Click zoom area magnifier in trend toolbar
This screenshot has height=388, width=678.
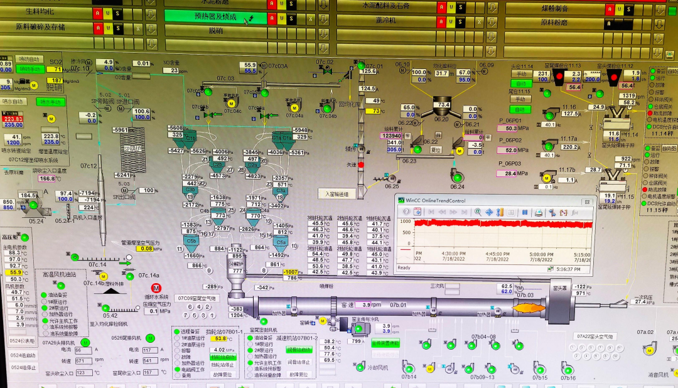click(x=478, y=212)
